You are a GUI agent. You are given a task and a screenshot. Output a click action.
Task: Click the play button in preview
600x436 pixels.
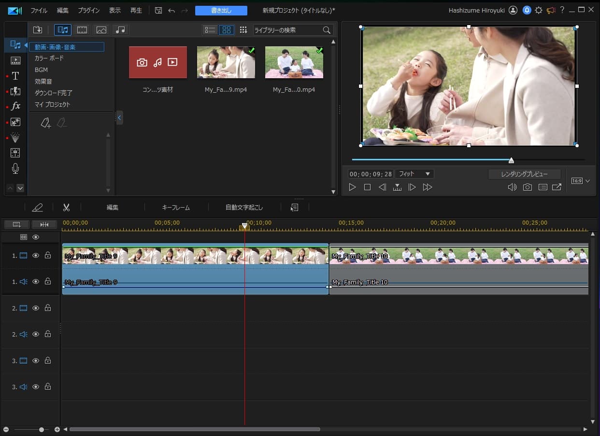(x=352, y=187)
